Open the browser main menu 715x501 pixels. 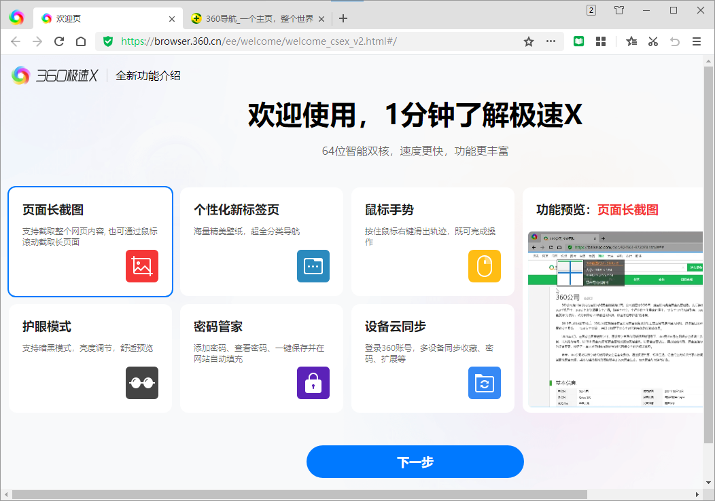(x=697, y=41)
